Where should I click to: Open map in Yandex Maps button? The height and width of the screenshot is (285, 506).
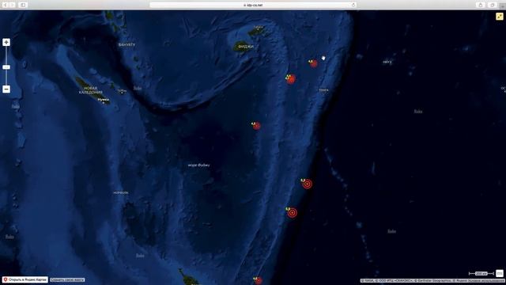coord(25,279)
